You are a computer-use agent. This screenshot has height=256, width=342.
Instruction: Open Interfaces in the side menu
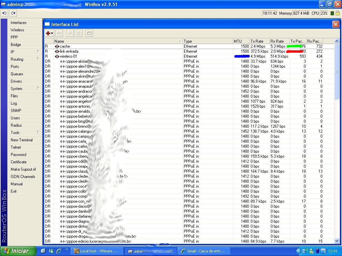(x=25, y=23)
